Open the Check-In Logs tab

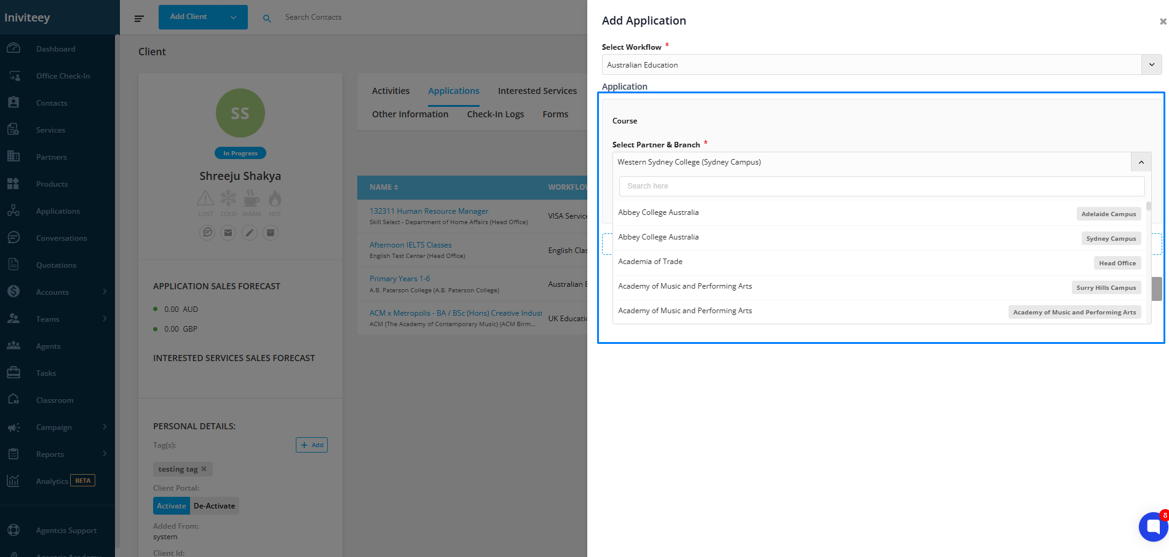coord(495,114)
